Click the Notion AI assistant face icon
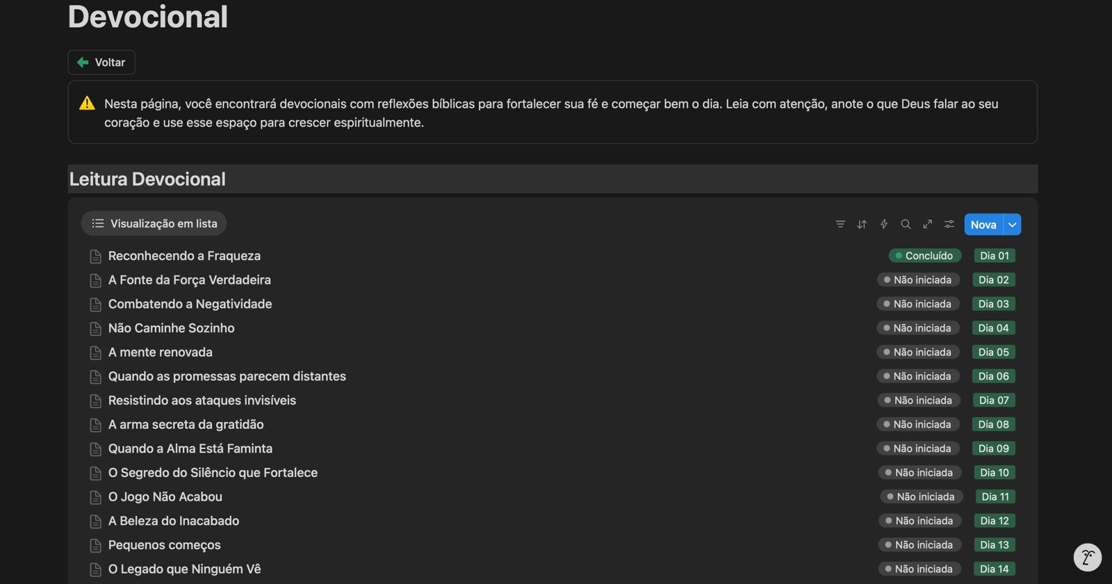The width and height of the screenshot is (1112, 584). click(1088, 557)
